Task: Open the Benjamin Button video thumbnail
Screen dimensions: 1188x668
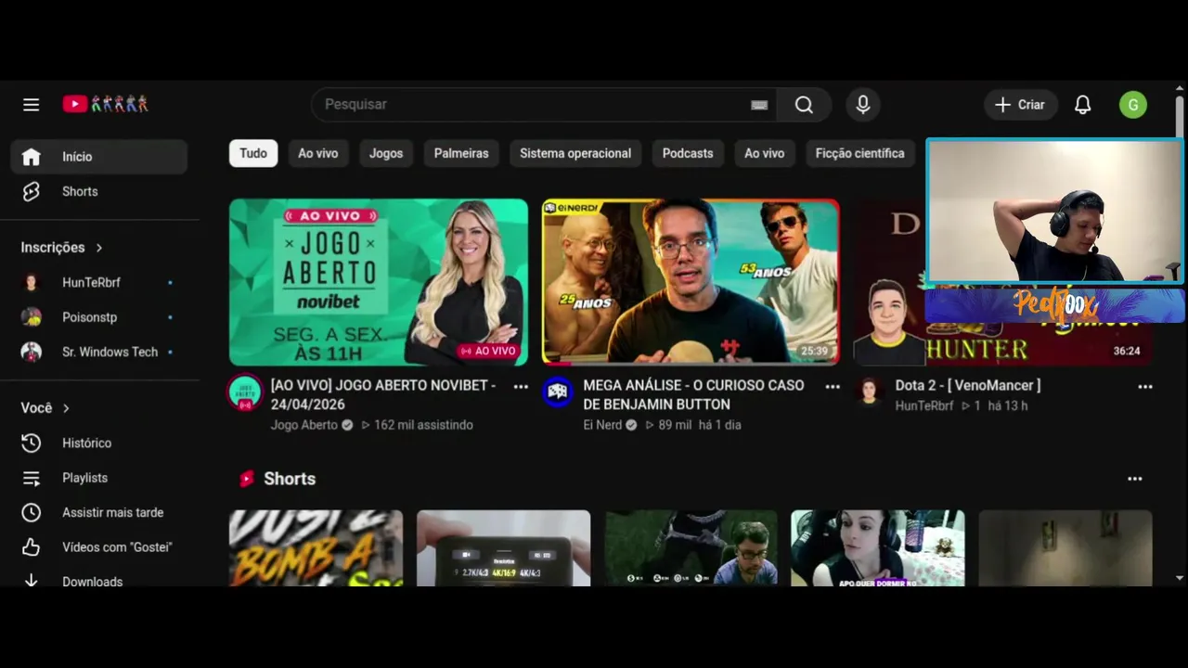Action: (x=691, y=282)
